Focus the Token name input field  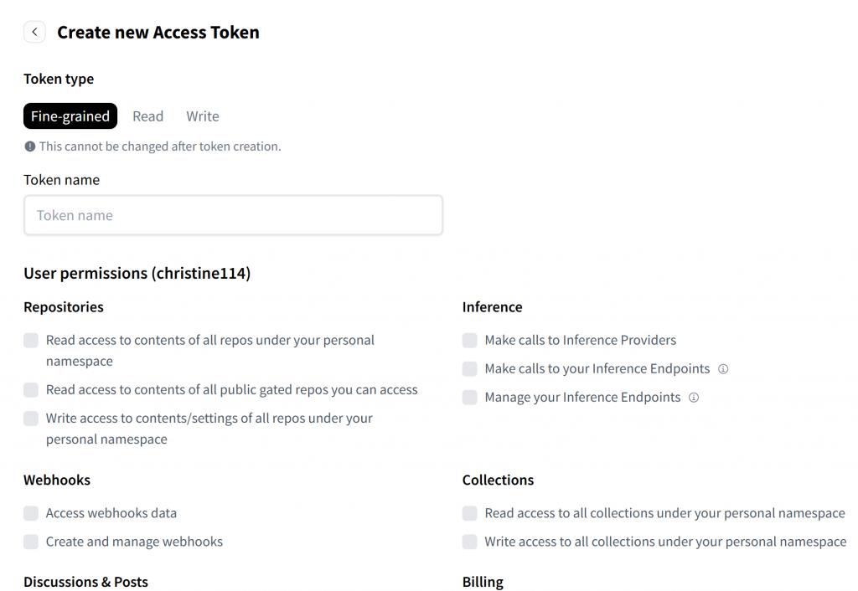pyautogui.click(x=233, y=215)
